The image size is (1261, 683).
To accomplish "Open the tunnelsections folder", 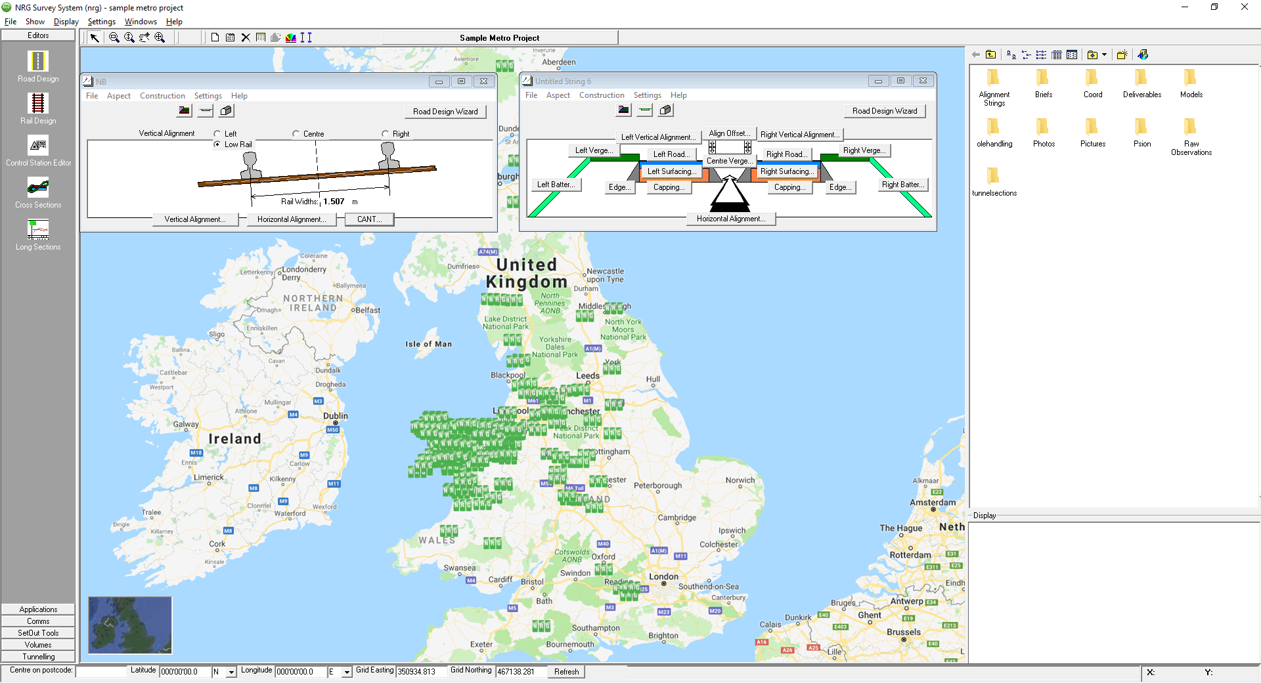I will (x=994, y=182).
